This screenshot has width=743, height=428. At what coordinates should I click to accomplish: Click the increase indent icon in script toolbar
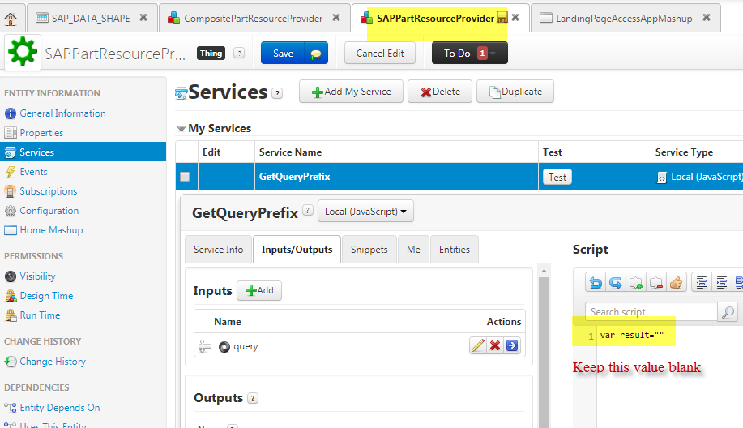click(722, 282)
